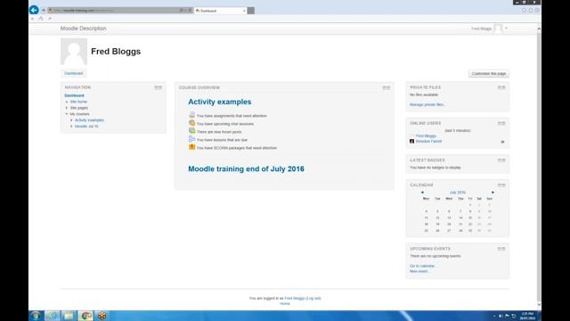Expand the Site pages navigation node

click(x=67, y=108)
